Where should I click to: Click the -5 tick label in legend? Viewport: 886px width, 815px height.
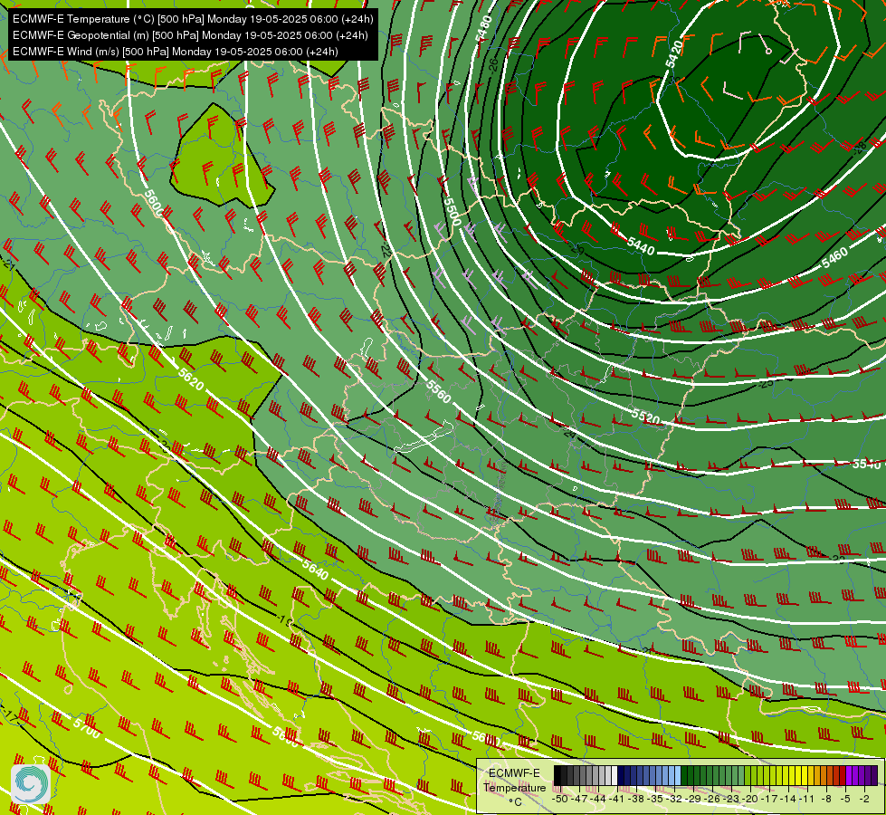846,799
